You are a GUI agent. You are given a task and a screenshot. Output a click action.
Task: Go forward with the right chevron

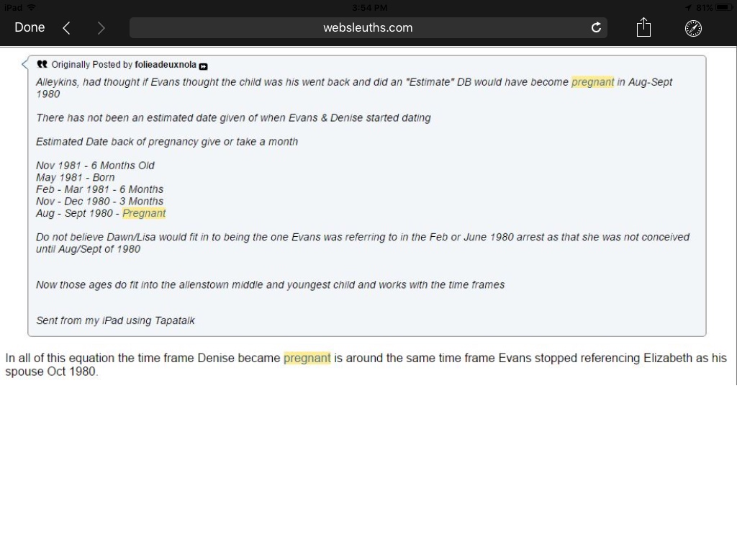(101, 28)
